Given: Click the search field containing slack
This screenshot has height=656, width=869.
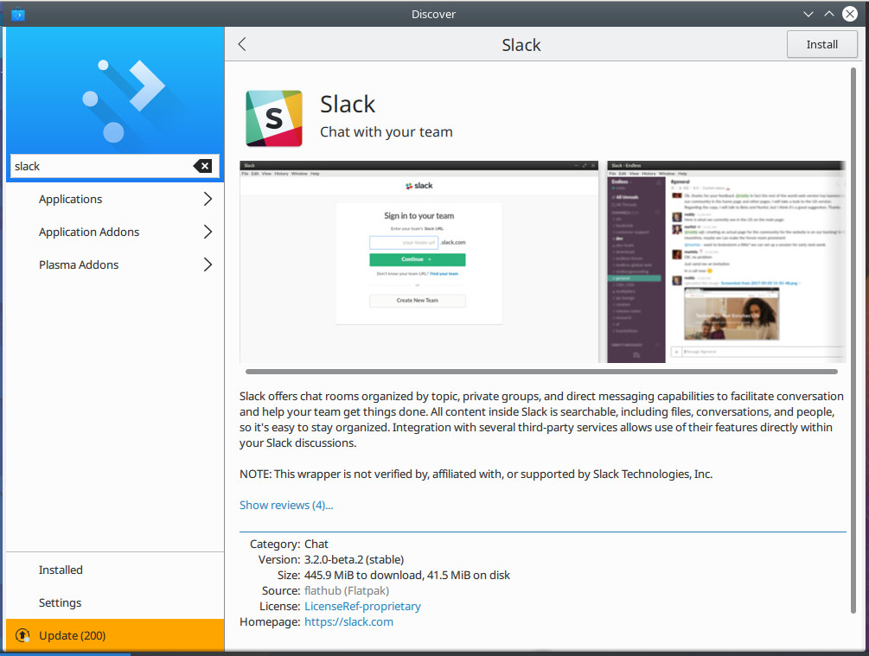Looking at the screenshot, I should pyautogui.click(x=115, y=166).
